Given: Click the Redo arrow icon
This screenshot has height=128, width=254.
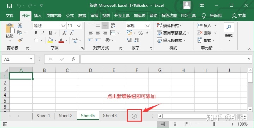Looking at the screenshot, I should coord(30,6).
